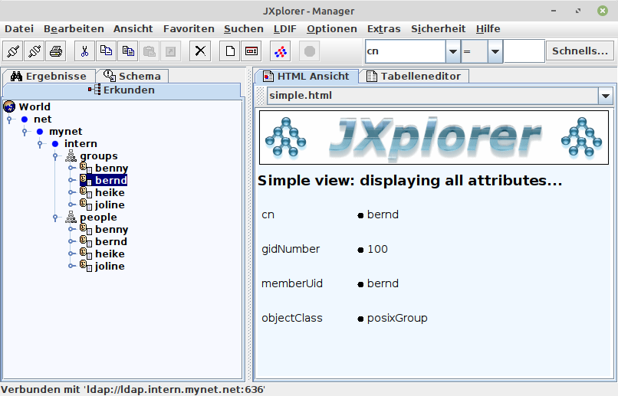Click the delete X toolbar icon
This screenshot has width=618, height=396.
pos(200,51)
